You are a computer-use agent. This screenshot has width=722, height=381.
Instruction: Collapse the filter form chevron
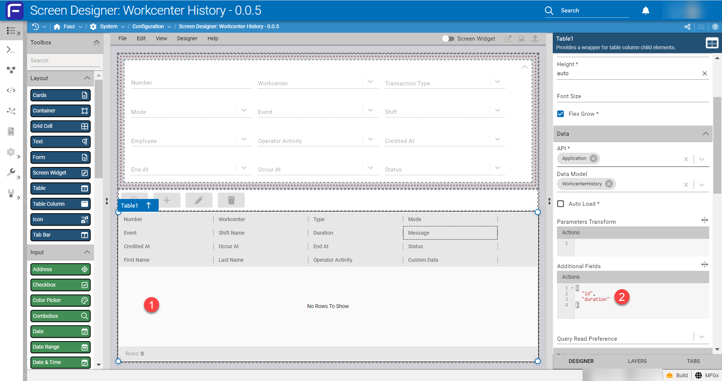pyautogui.click(x=524, y=67)
